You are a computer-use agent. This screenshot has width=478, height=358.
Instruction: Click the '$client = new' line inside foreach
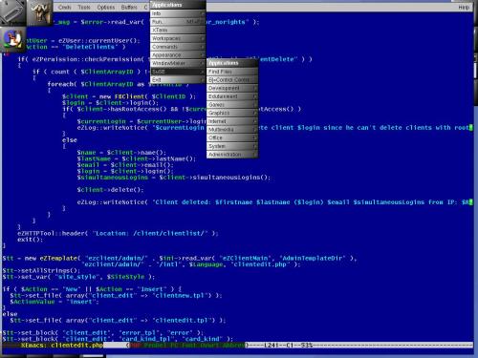coord(129,96)
